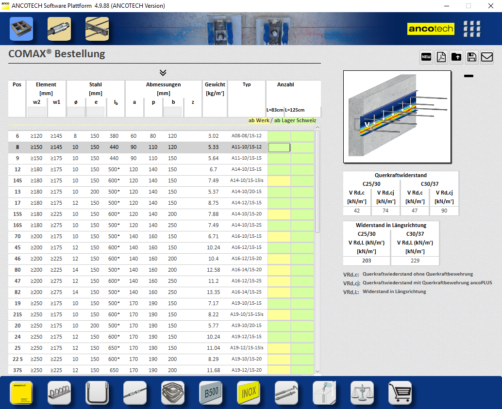Click the ancotech logo link

(430, 29)
